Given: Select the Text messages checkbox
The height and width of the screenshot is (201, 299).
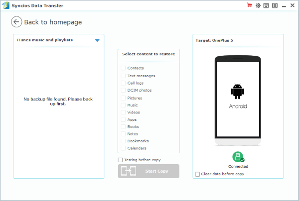Looking at the screenshot, I should click(123, 76).
